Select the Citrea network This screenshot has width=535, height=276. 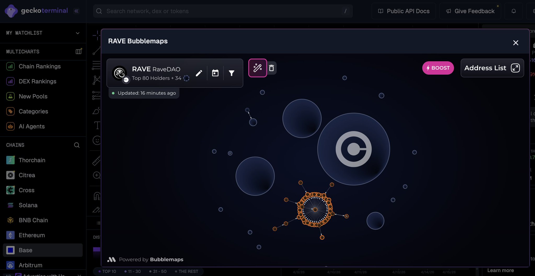point(43,175)
